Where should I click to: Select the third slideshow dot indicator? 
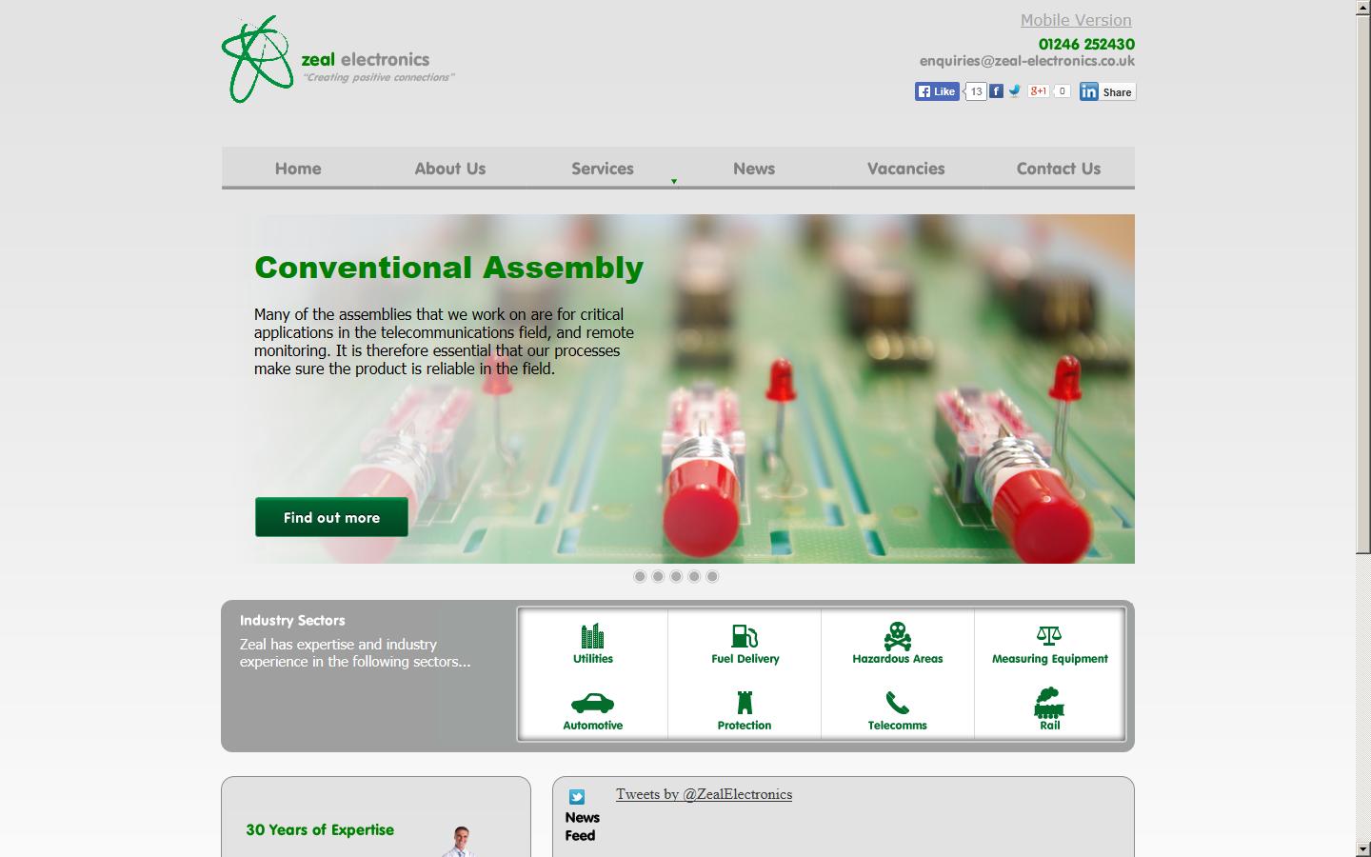(676, 576)
